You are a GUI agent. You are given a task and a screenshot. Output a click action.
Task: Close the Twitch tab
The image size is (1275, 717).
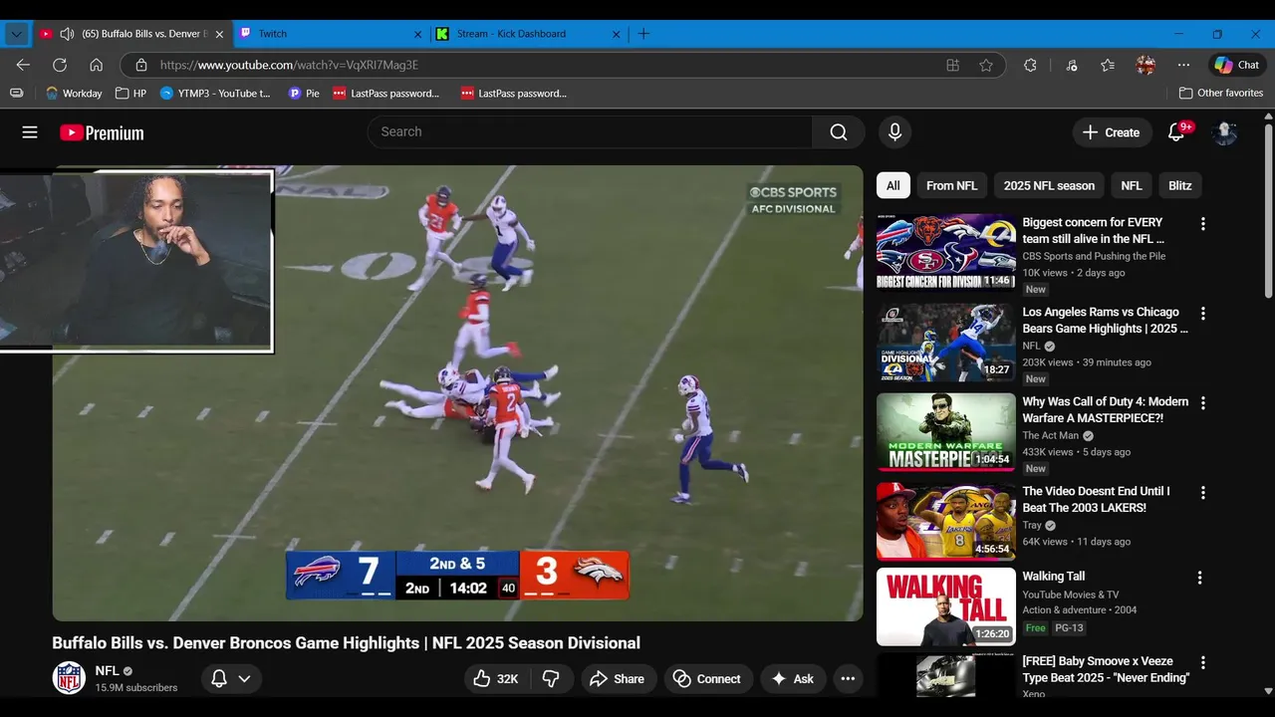click(418, 34)
